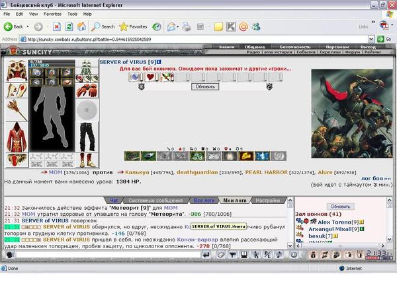Click the chat send arrow icon
397x297 pixels.
coord(206,255)
